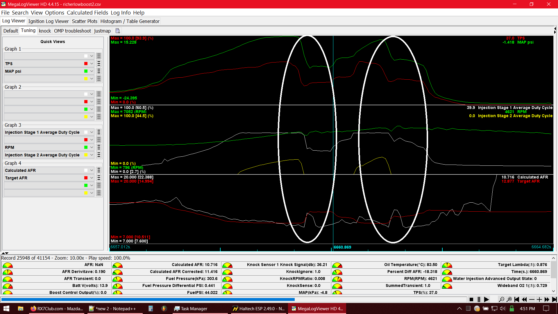The image size is (558, 314).
Task: Jump to the start of the log
Action: tap(517, 299)
